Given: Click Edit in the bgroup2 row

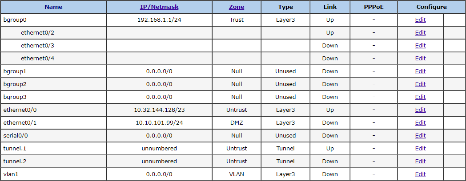Looking at the screenshot, I should tap(420, 84).
